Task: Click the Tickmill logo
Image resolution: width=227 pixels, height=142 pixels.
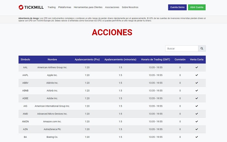Action: (x=31, y=7)
